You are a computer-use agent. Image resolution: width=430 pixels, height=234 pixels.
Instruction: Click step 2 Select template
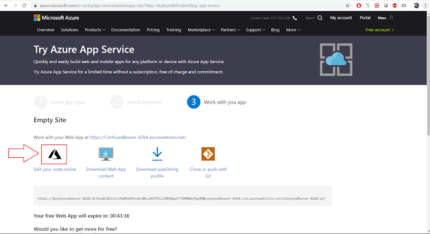[x=136, y=102]
